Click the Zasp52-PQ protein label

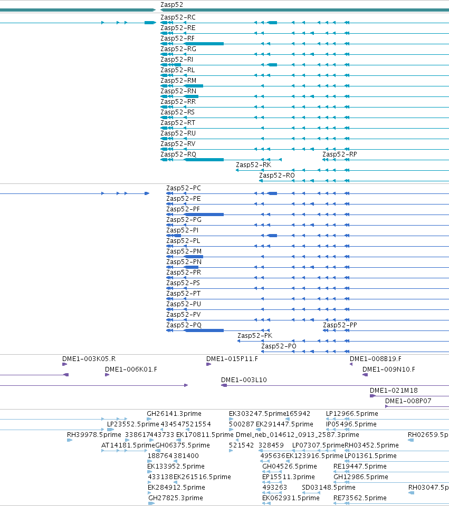(184, 325)
